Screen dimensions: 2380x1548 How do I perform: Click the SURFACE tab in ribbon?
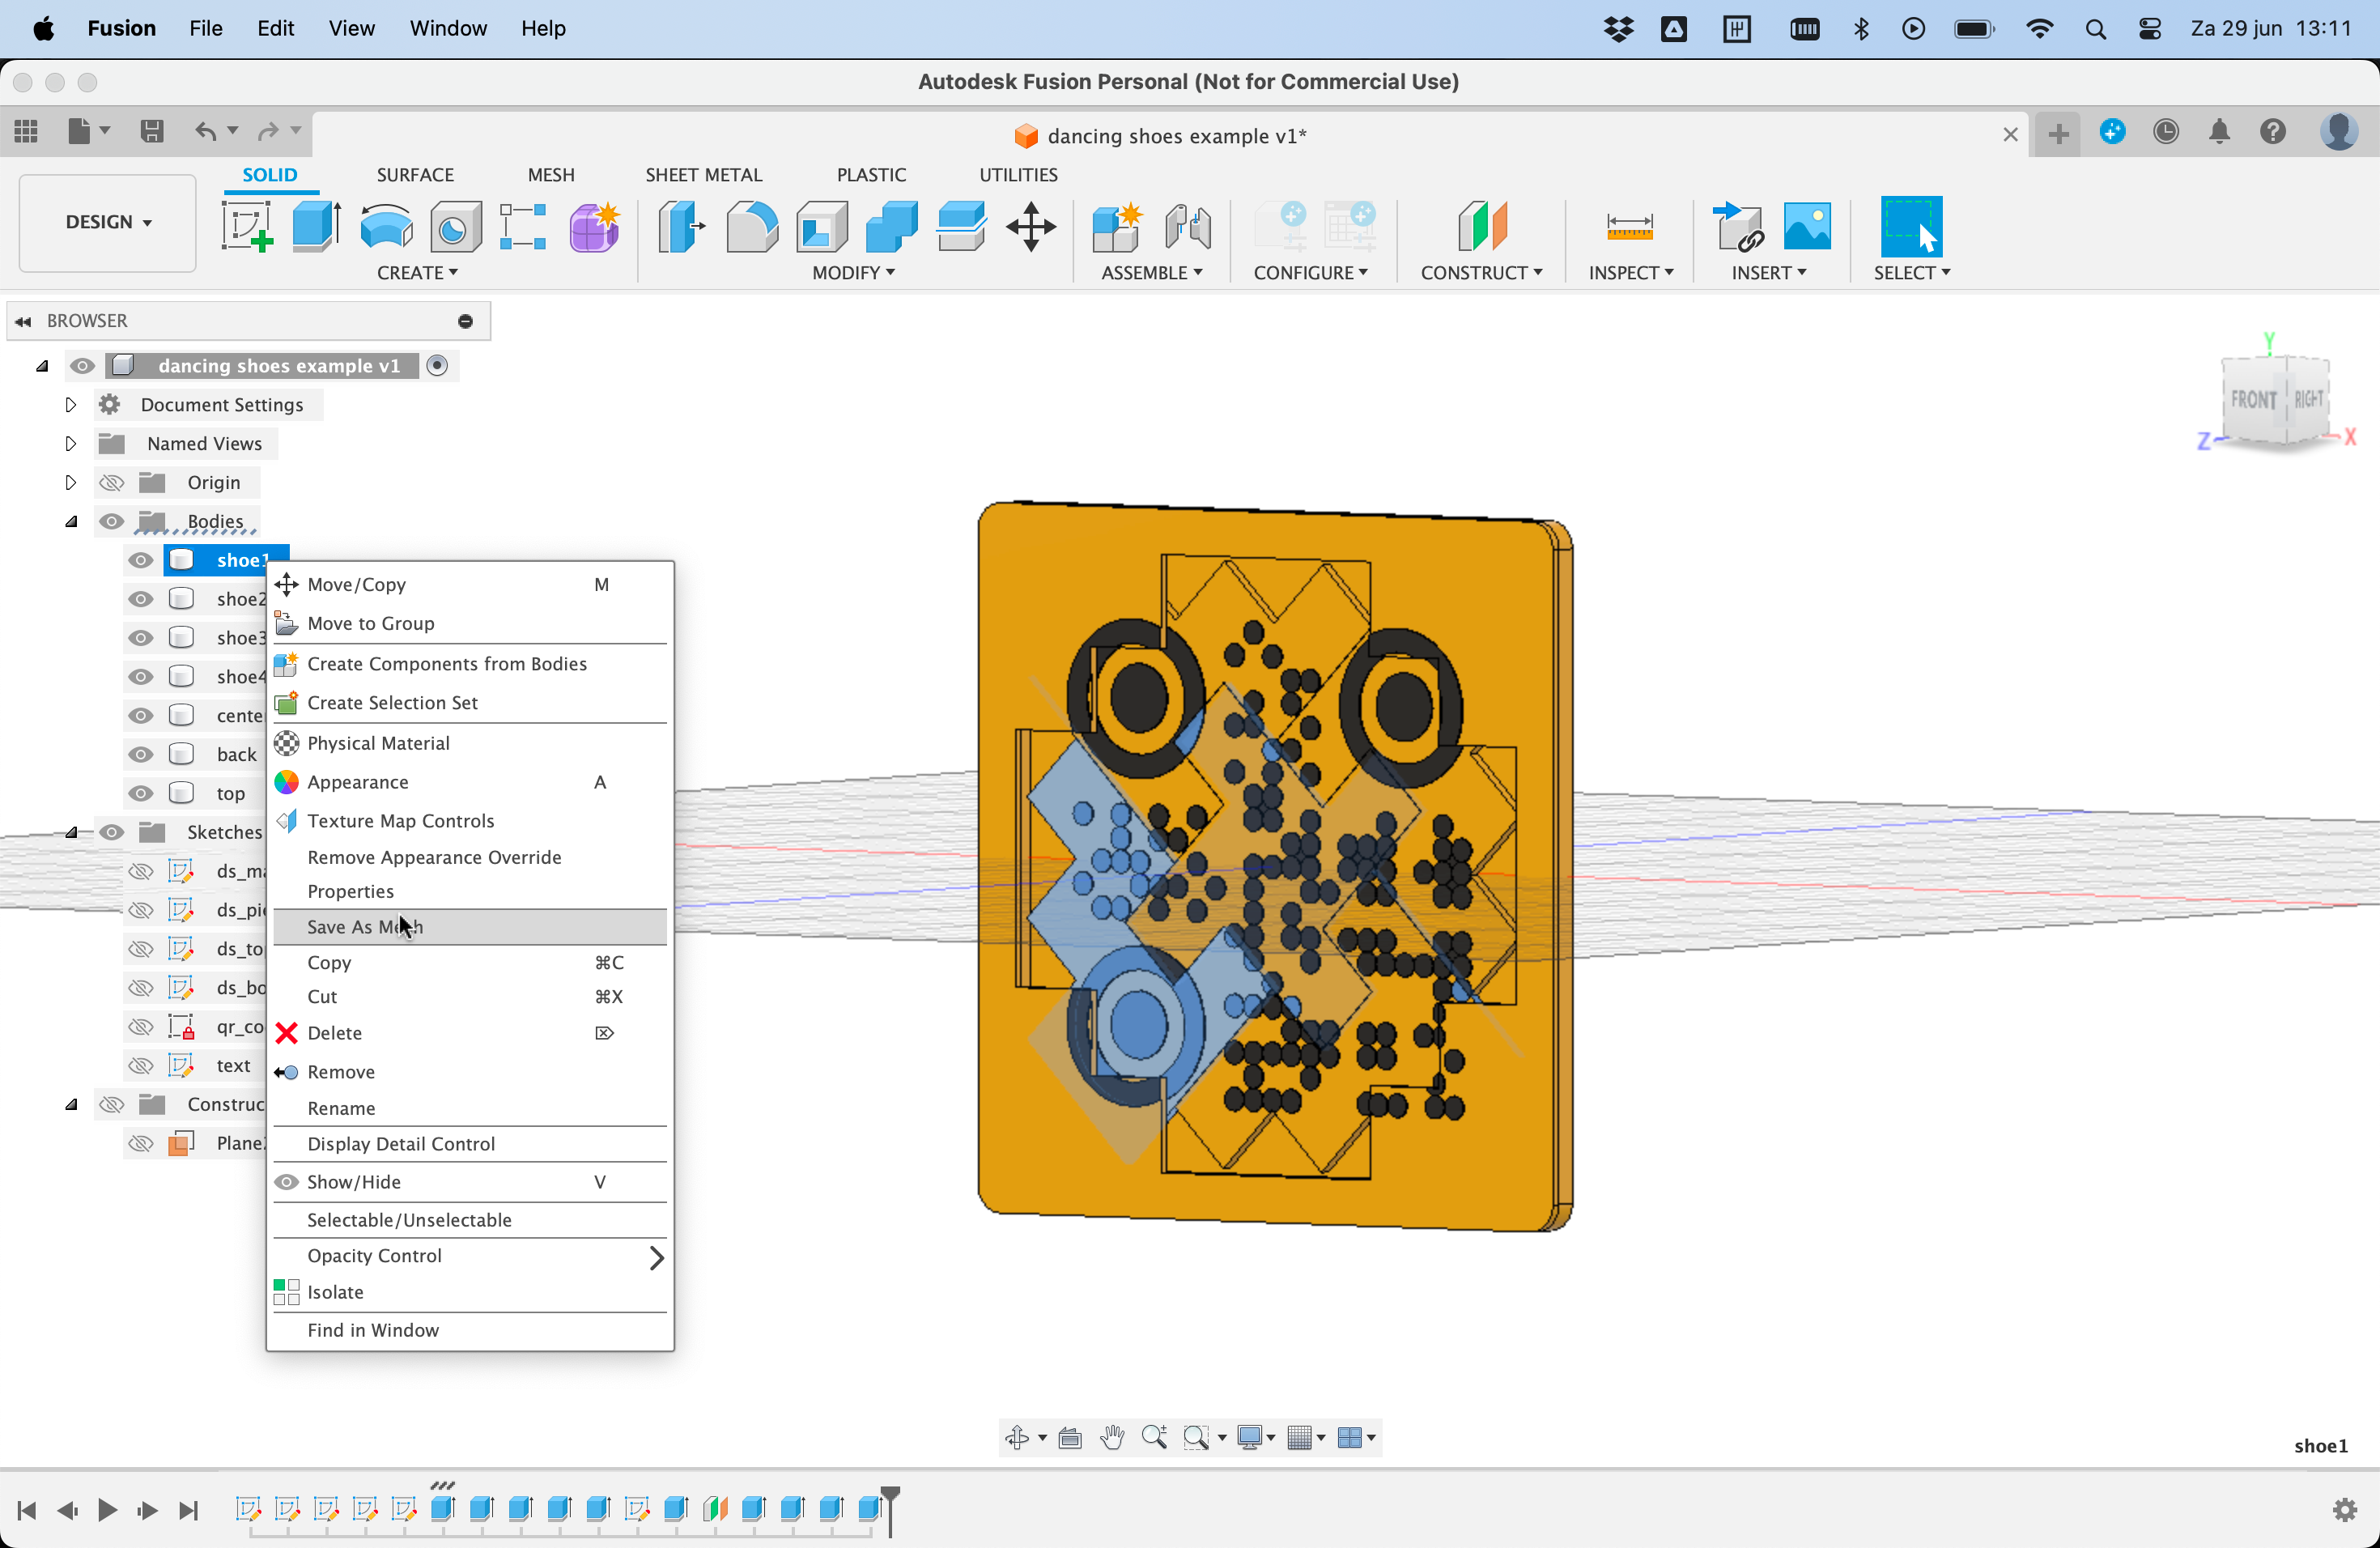pos(414,173)
